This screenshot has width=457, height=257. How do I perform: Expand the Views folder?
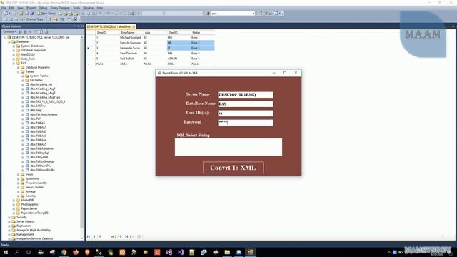(x=19, y=174)
